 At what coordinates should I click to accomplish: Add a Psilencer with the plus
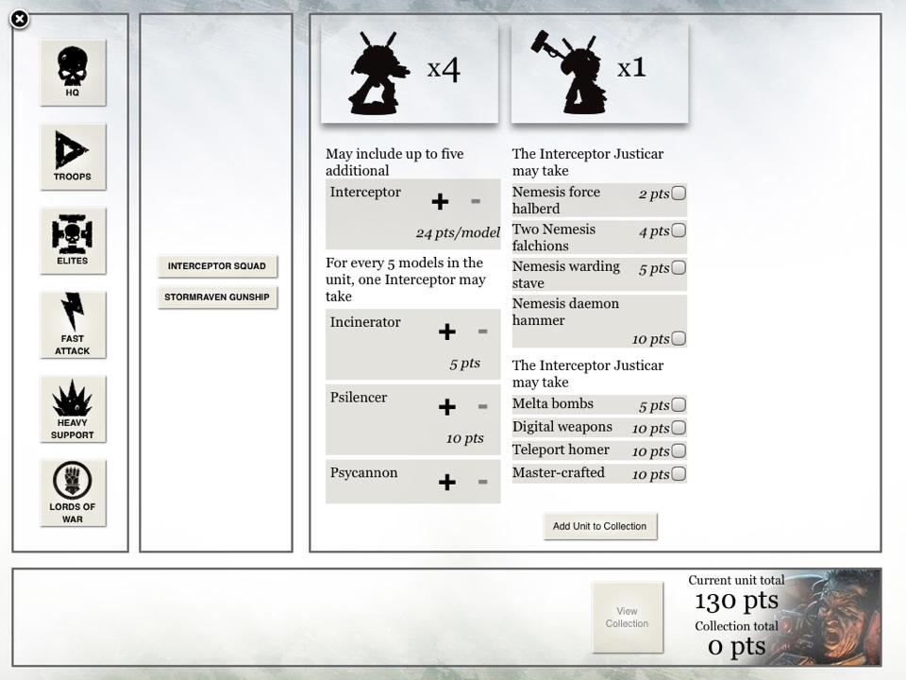click(446, 406)
